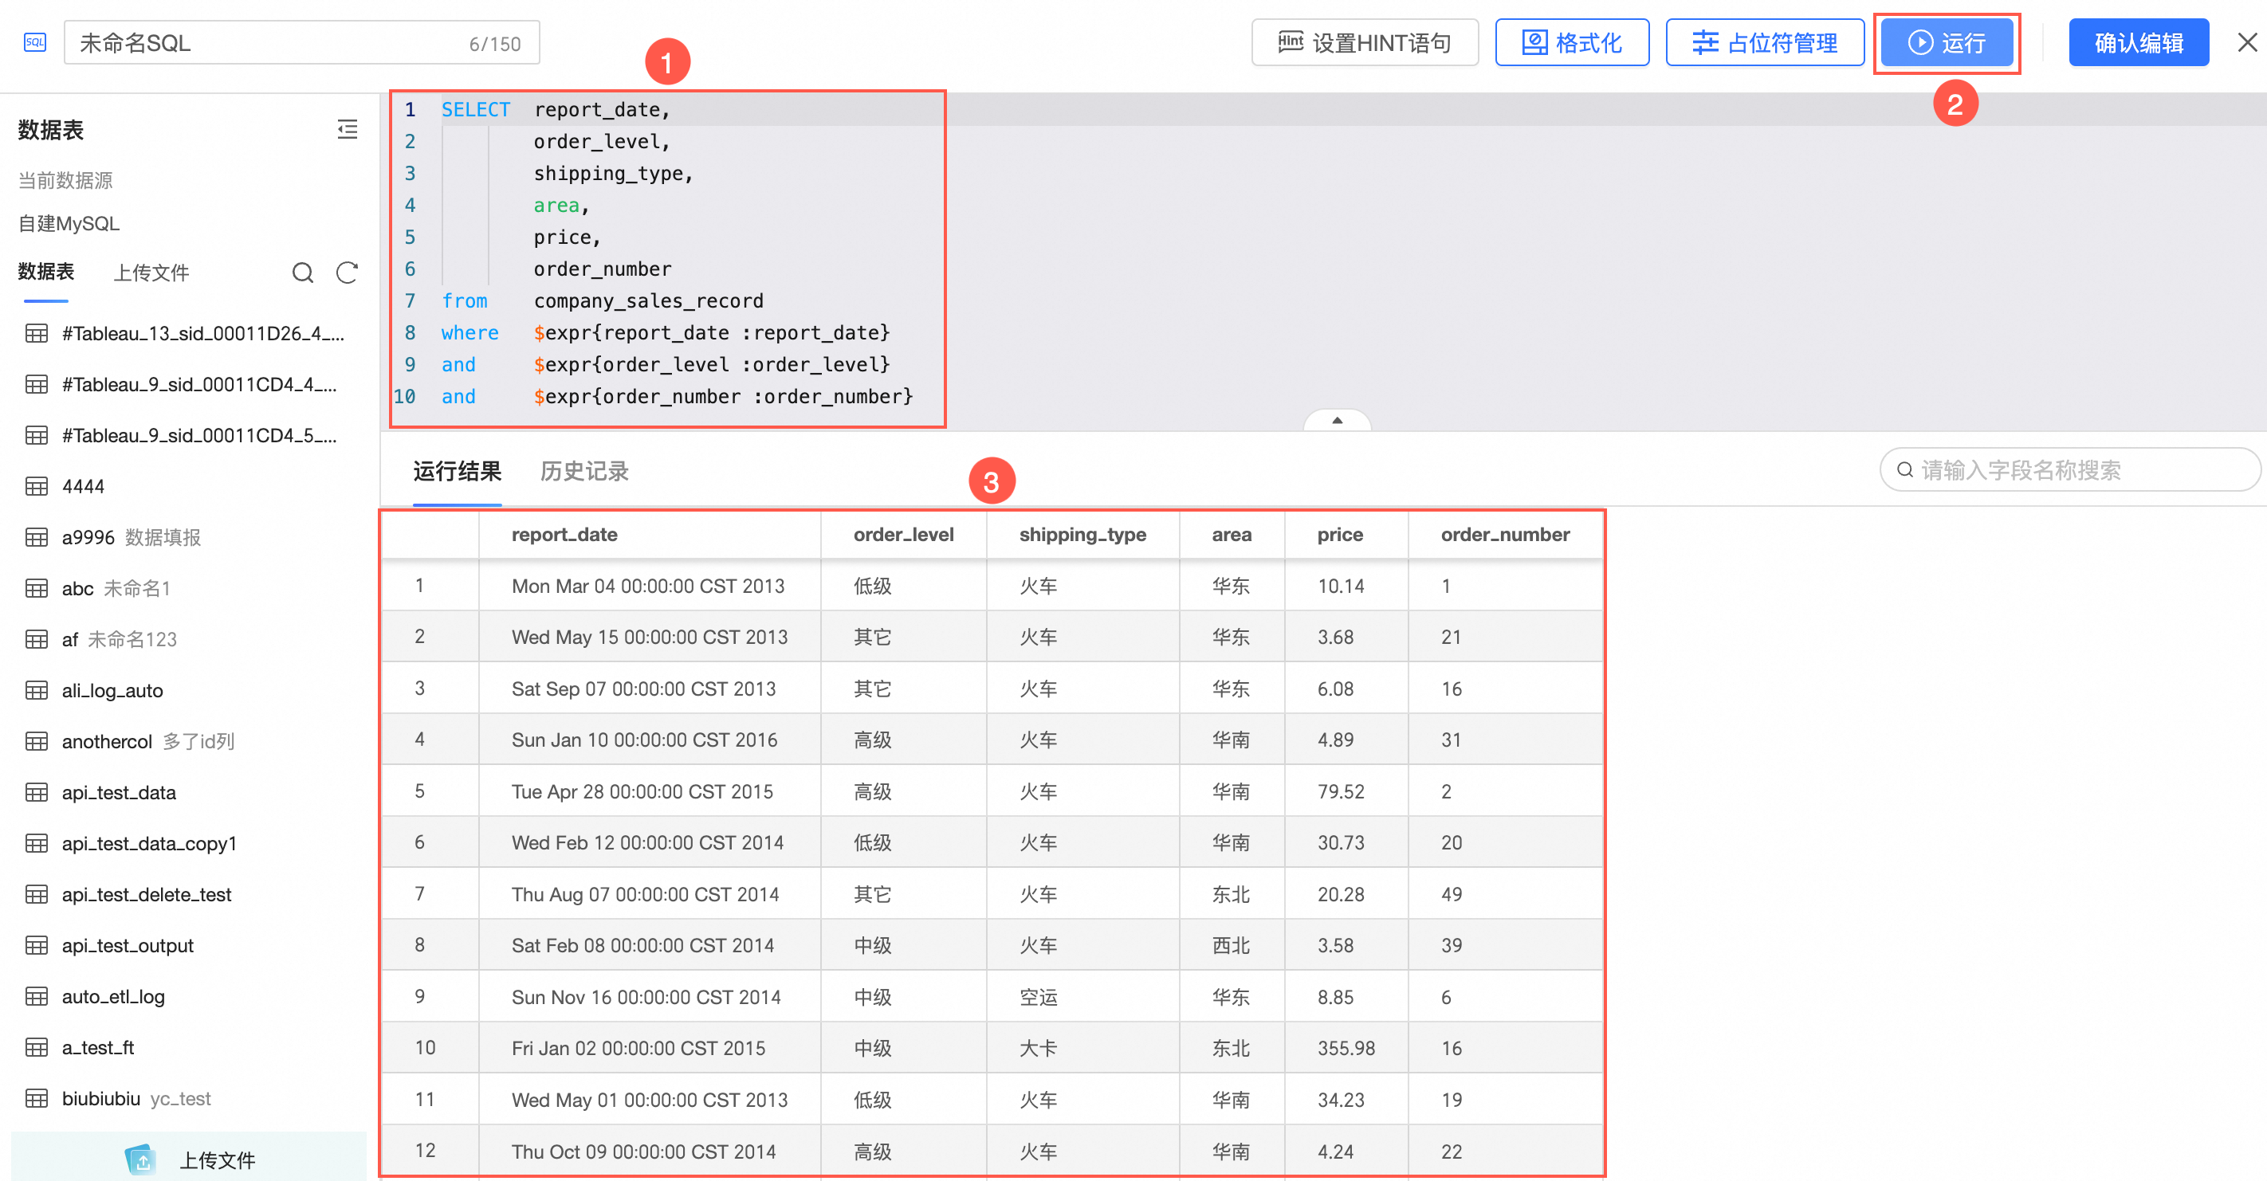Switch to the 上传文件 tab in sidebar
This screenshot has width=2267, height=1181.
(x=151, y=273)
